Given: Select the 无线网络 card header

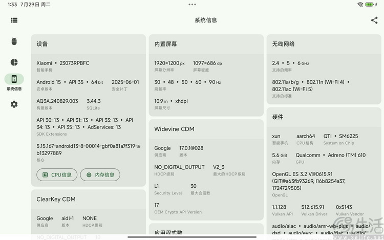Looking at the screenshot, I should (x=324, y=44).
